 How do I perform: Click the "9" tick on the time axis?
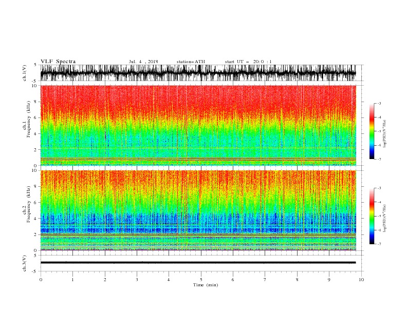[x=329, y=280]
